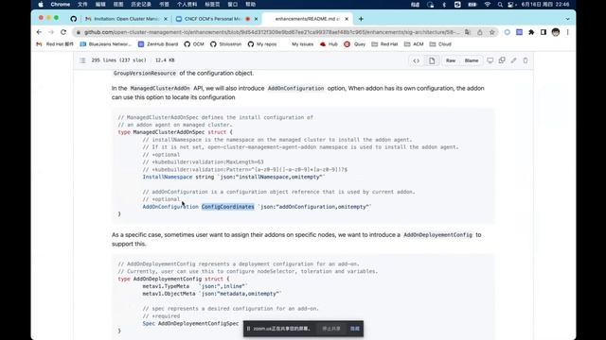Open Hub bookmark
The height and width of the screenshot is (340, 606).
coord(329,44)
